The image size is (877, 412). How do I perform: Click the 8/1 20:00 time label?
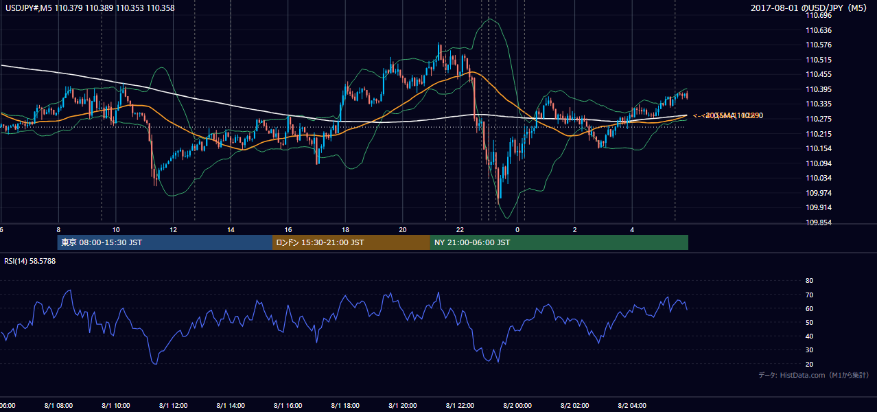(x=403, y=405)
